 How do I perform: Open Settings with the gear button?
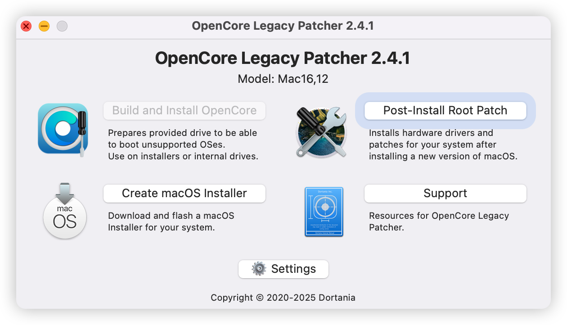(283, 269)
